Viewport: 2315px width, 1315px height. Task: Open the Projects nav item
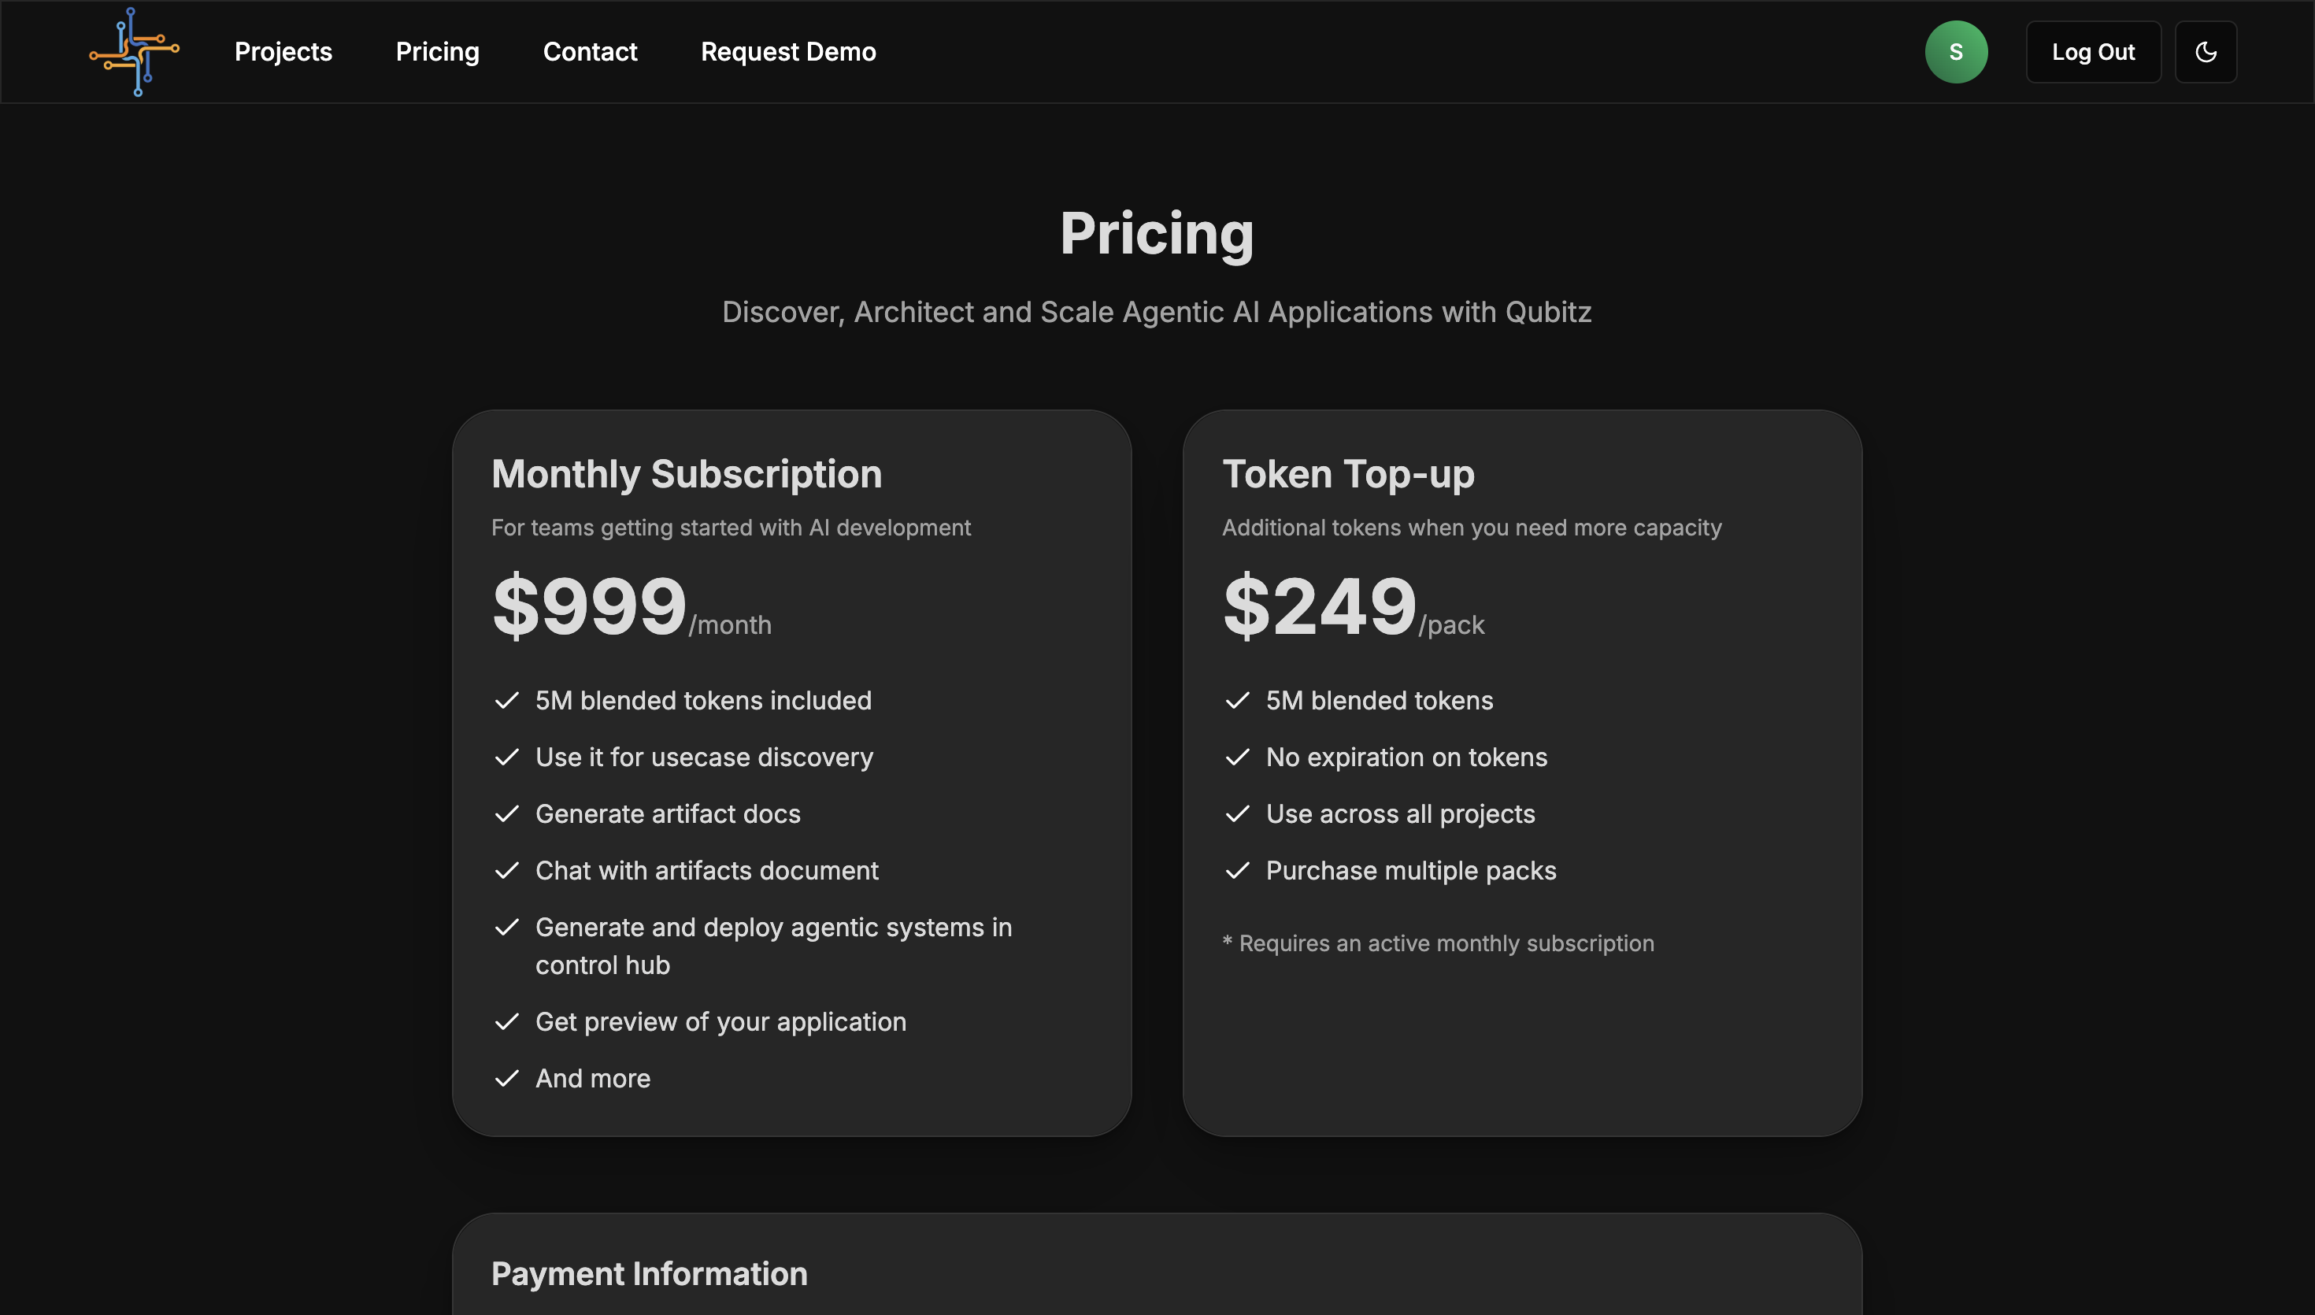(x=283, y=51)
